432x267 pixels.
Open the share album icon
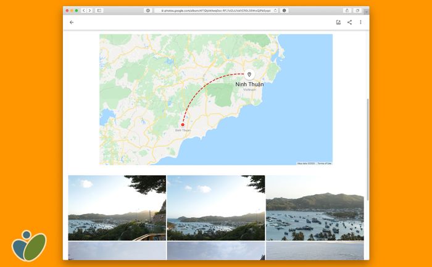(x=349, y=22)
